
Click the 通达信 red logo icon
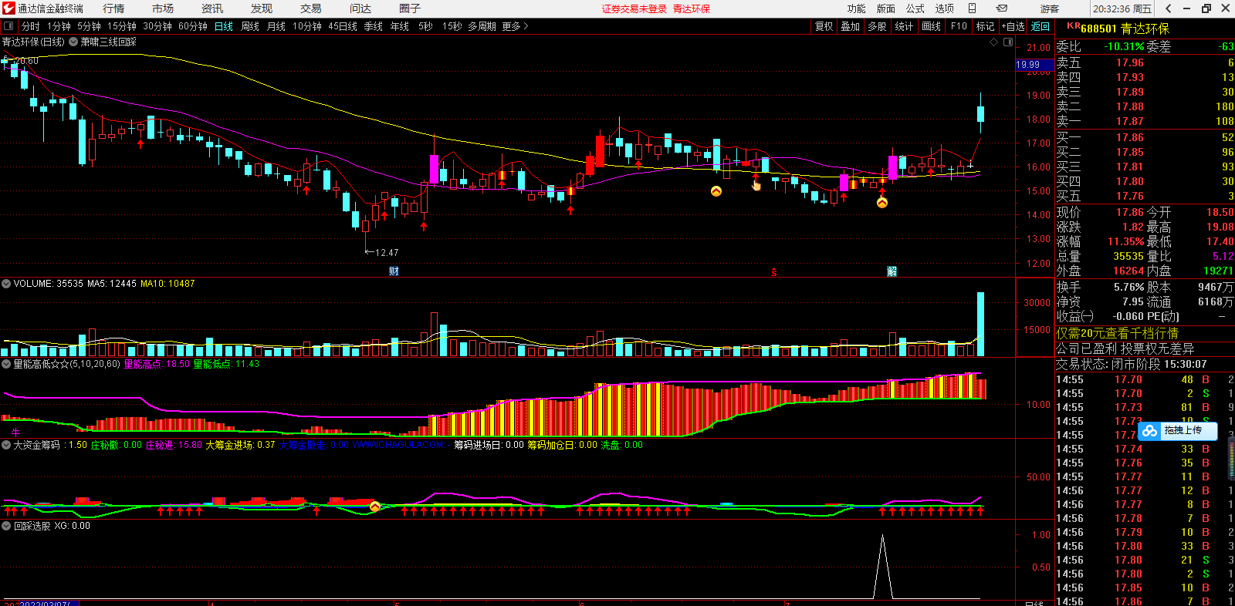(x=8, y=8)
